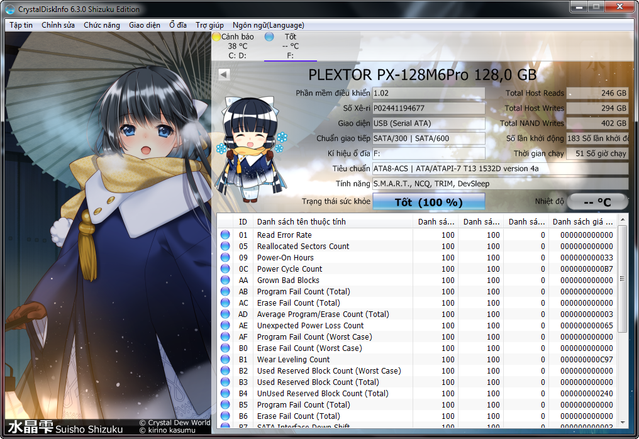Click status orb in the B2 attribute row
This screenshot has width=639, height=439.
(225, 370)
